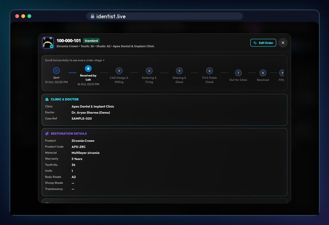The width and height of the screenshot is (329, 225).
Task: Click tooth number value 36
Action: click(x=73, y=165)
